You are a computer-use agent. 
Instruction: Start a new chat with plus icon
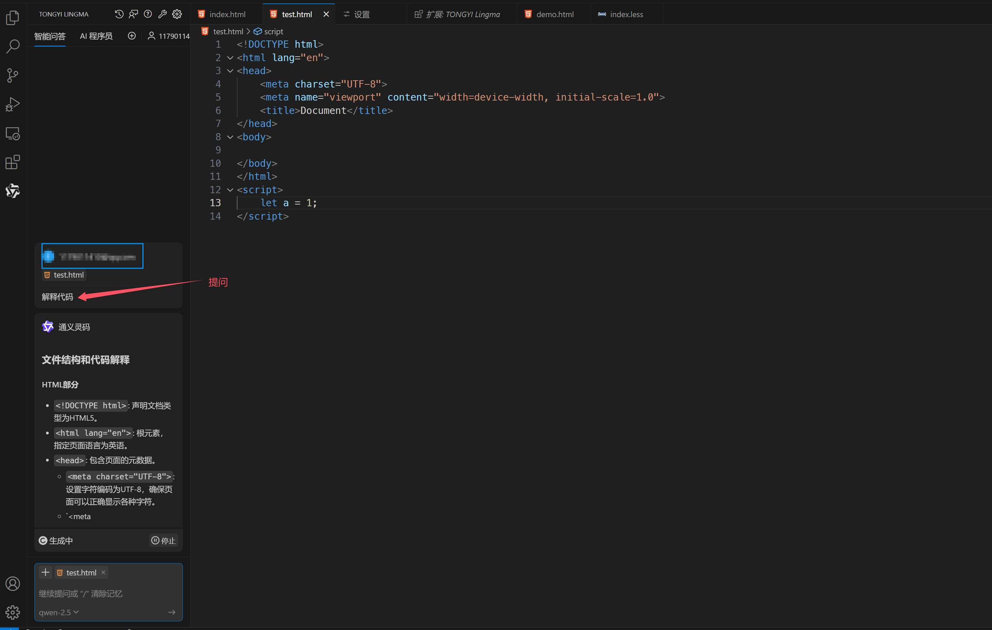[x=132, y=36]
